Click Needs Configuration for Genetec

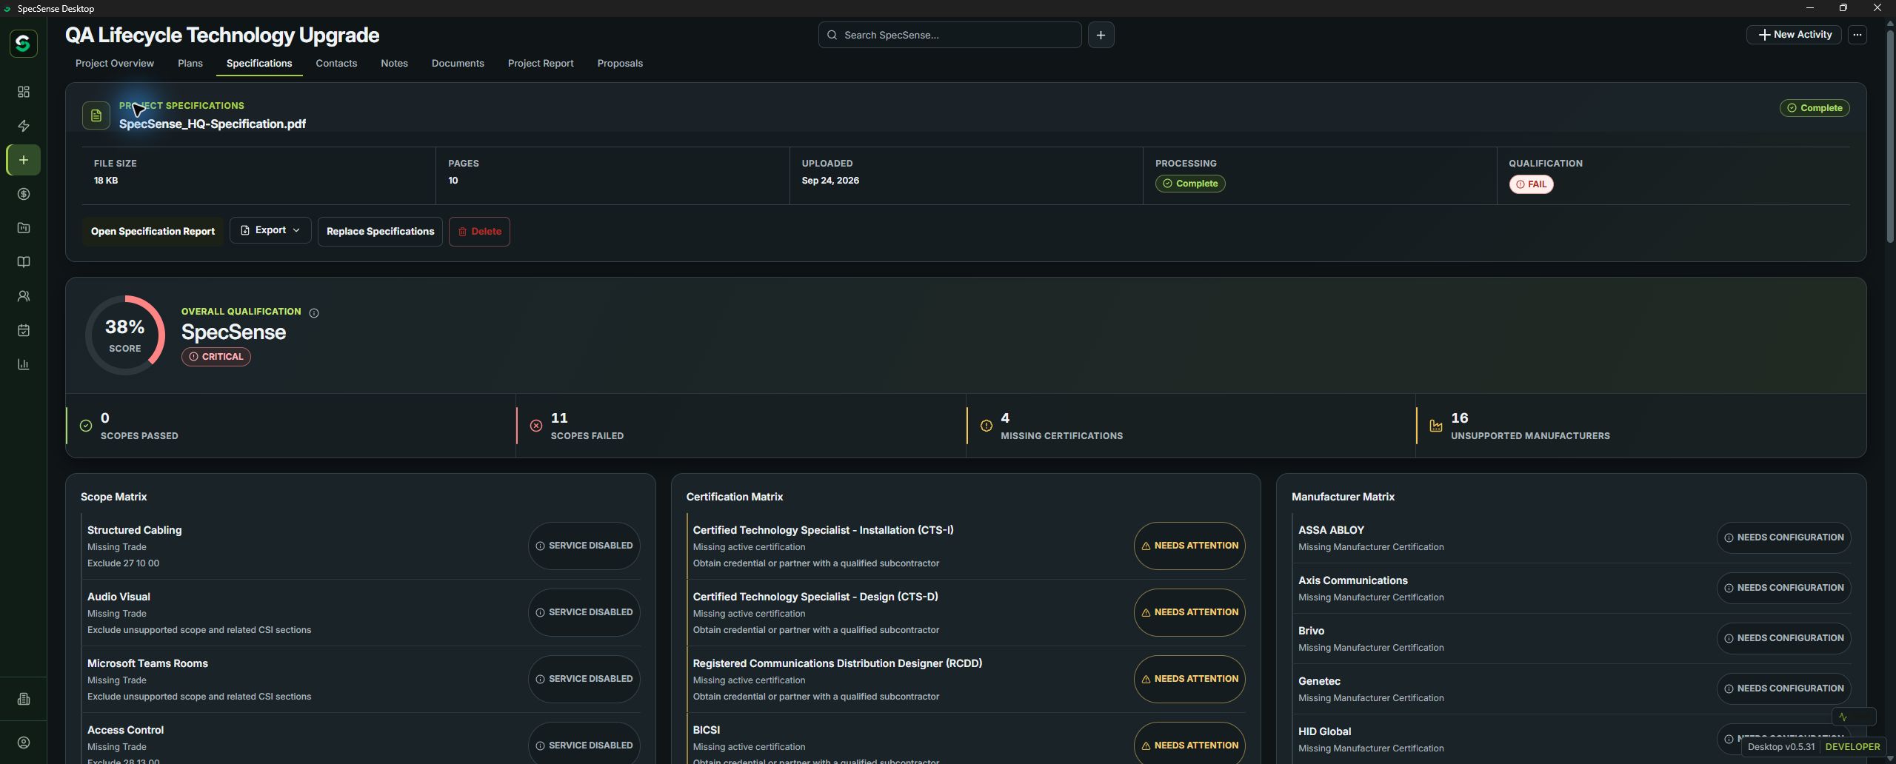pyautogui.click(x=1783, y=689)
